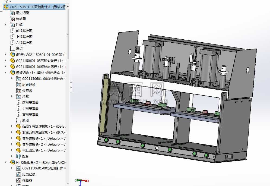The image size is (270, 186).
Task: Click the feature tree vertical scrollbar thumb
Action: [x=68, y=34]
